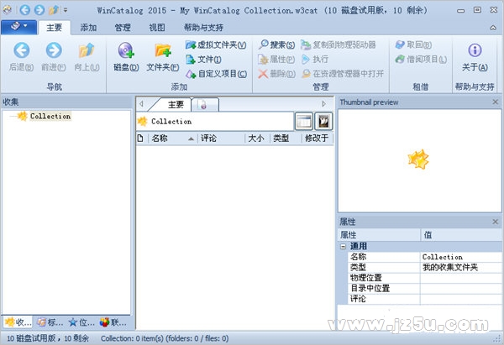Viewport: 504px width, 345px height.
Task: Open the About 关于(A) dialog
Action: (475, 57)
